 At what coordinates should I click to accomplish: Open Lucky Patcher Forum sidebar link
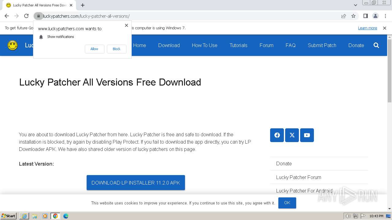coord(299,177)
